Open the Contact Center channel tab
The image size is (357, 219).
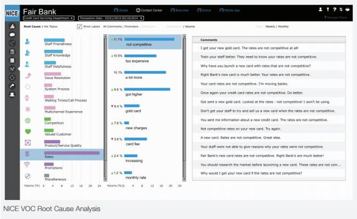pyautogui.click(x=149, y=10)
